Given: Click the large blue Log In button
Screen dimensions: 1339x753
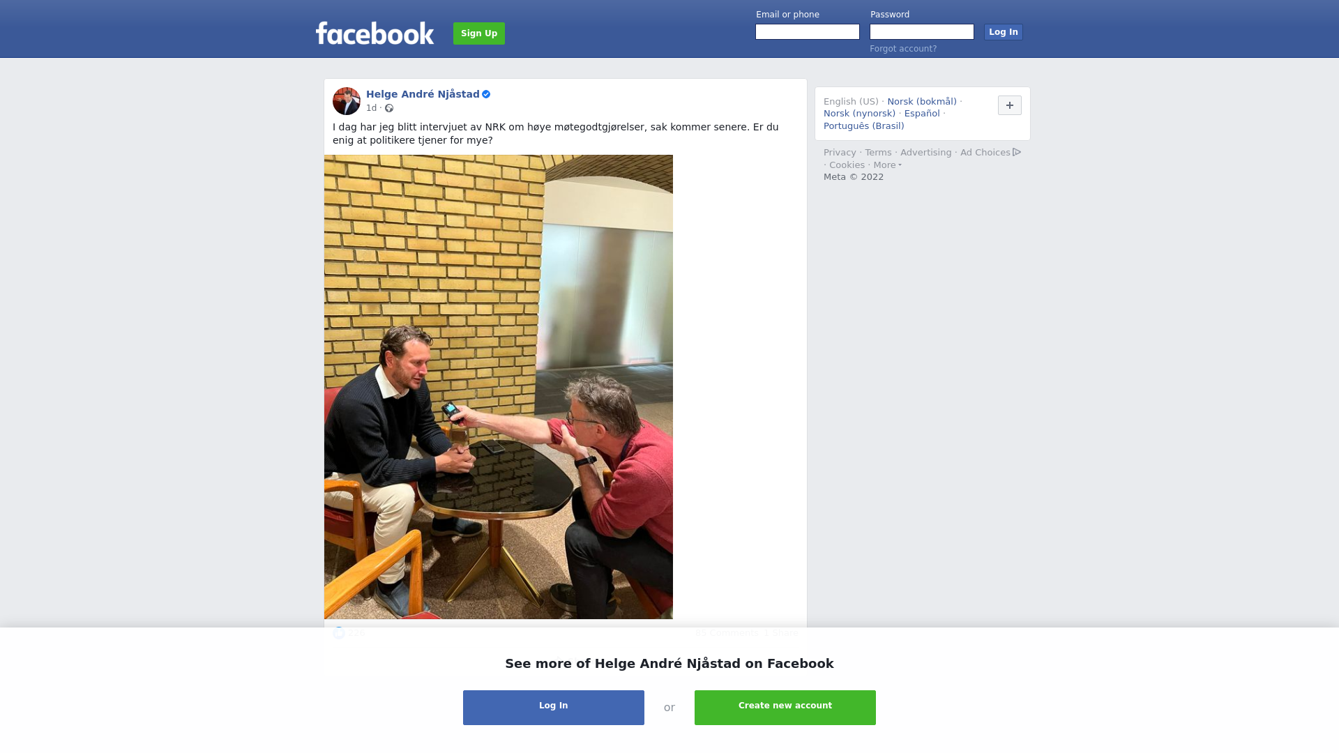Looking at the screenshot, I should tap(554, 708).
